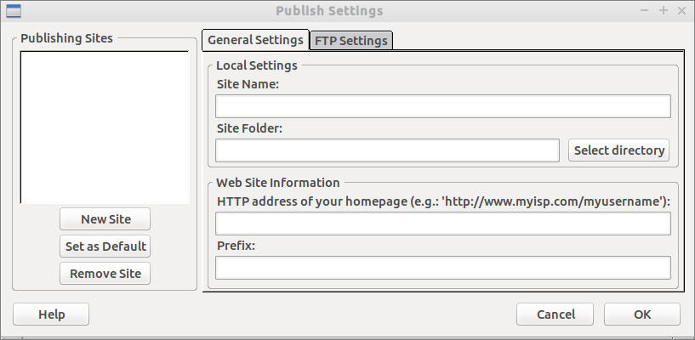The width and height of the screenshot is (695, 340).
Task: Close the Publish Settings dialog
Action: [681, 11]
